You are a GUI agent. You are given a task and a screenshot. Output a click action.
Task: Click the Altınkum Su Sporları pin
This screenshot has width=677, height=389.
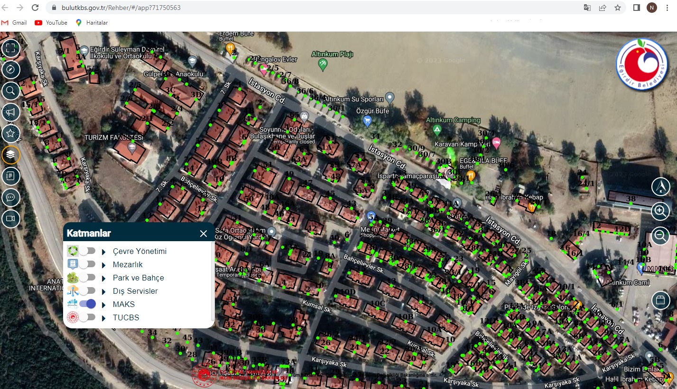click(390, 98)
